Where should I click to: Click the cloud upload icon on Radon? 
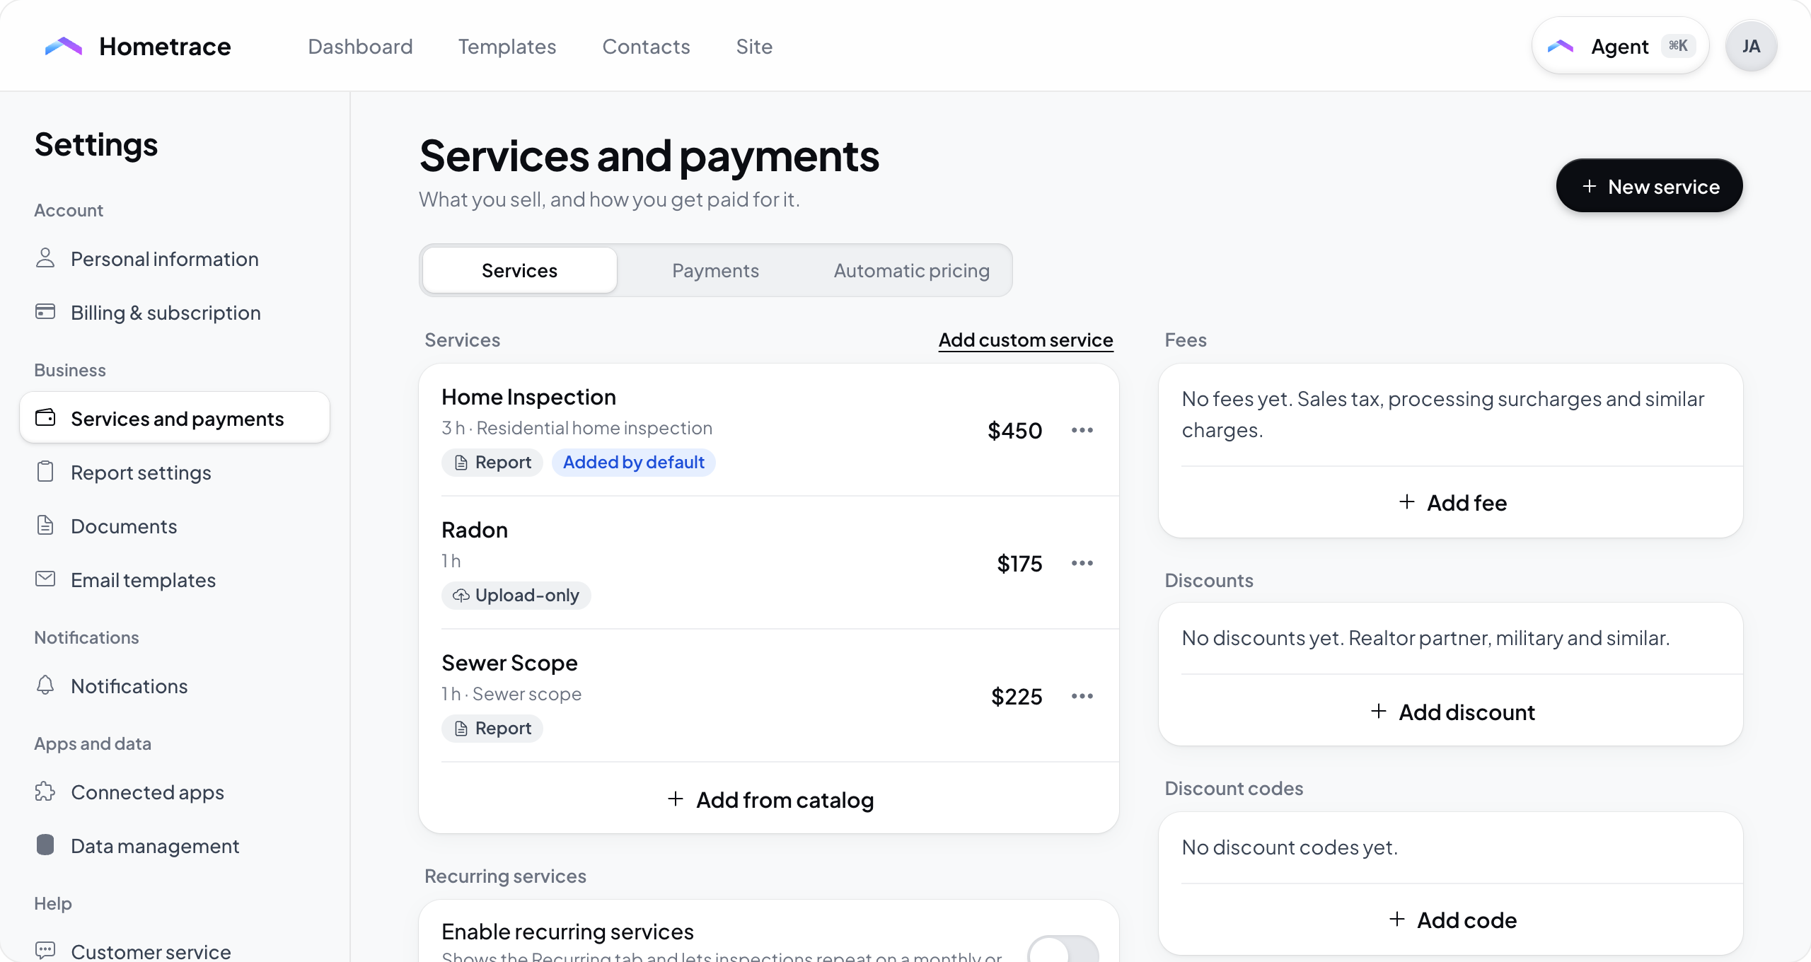click(x=461, y=596)
